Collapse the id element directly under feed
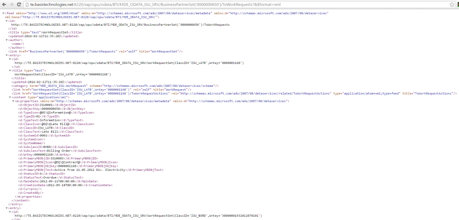 coord(6,21)
